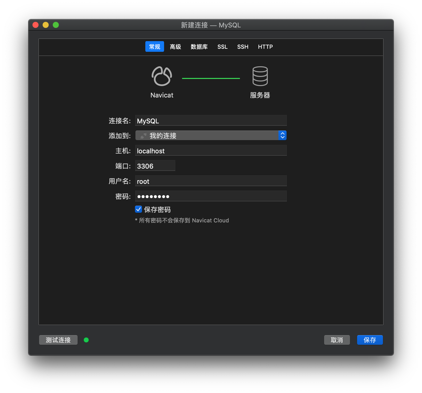Click the 密码 password field

point(211,196)
